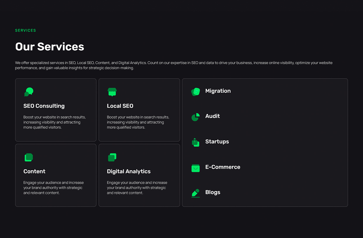Choose the Startups service label
Image resolution: width=363 pixels, height=238 pixels.
(217, 142)
